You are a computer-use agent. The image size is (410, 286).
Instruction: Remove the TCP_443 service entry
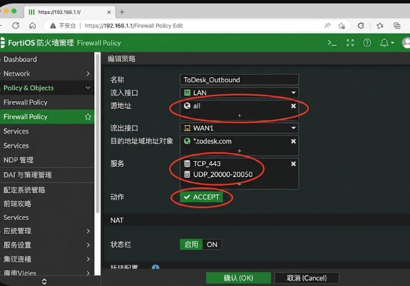pyautogui.click(x=294, y=164)
